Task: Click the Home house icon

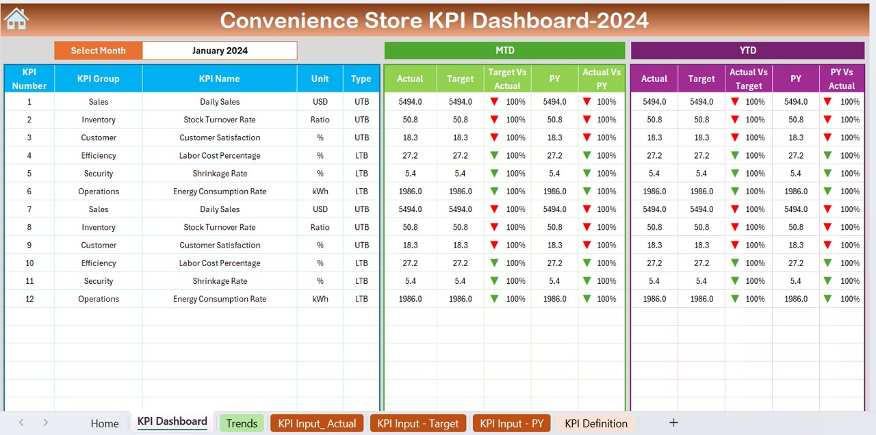Action: pos(16,18)
